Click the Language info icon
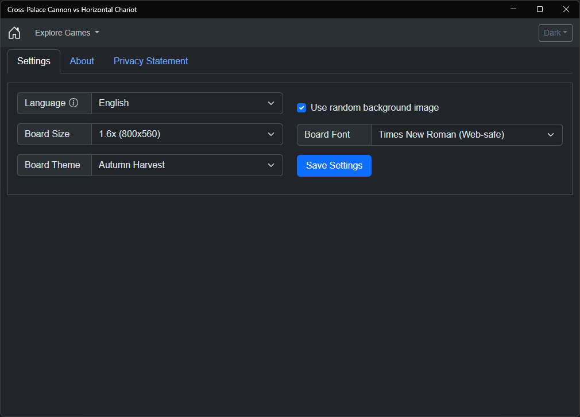Screen dimensions: 580x417 [74, 103]
